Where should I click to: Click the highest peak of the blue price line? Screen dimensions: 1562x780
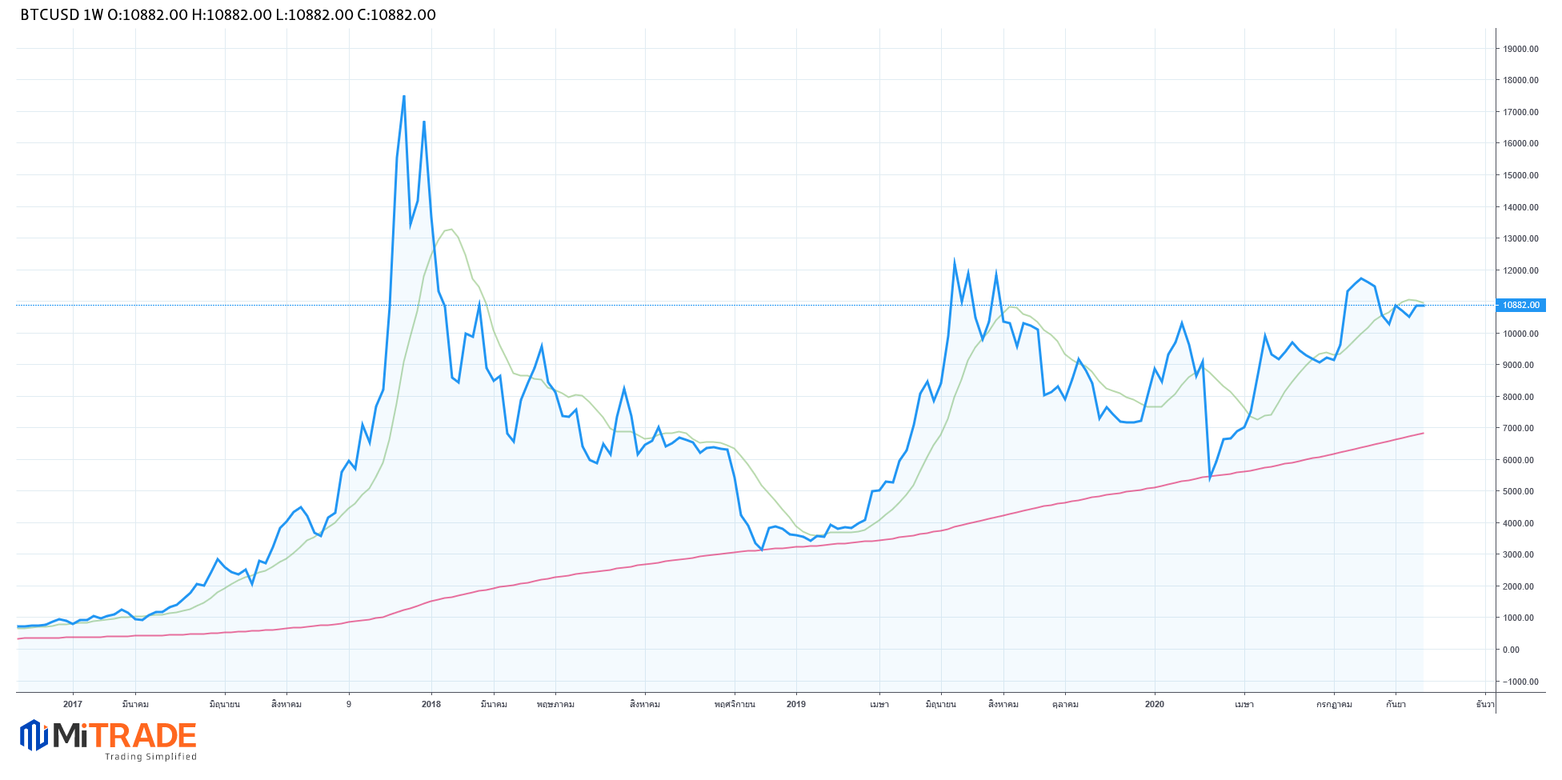pyautogui.click(x=404, y=96)
